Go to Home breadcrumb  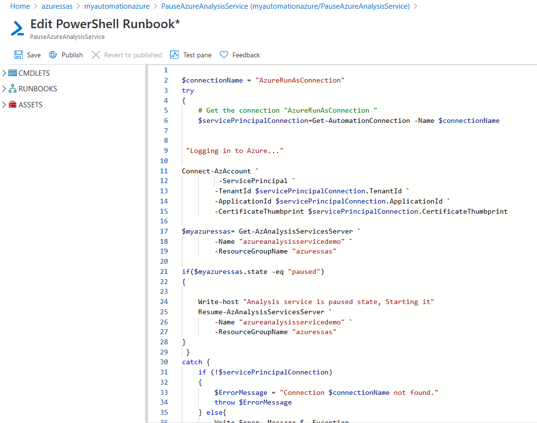pos(20,6)
